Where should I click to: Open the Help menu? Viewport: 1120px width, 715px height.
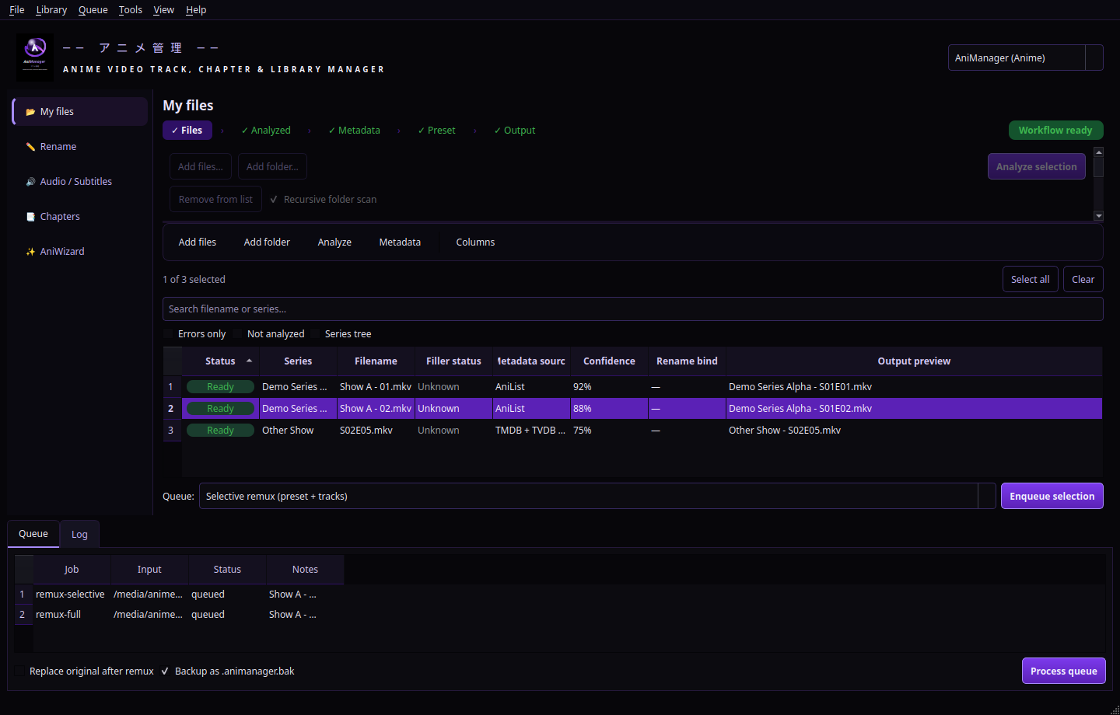[196, 10]
